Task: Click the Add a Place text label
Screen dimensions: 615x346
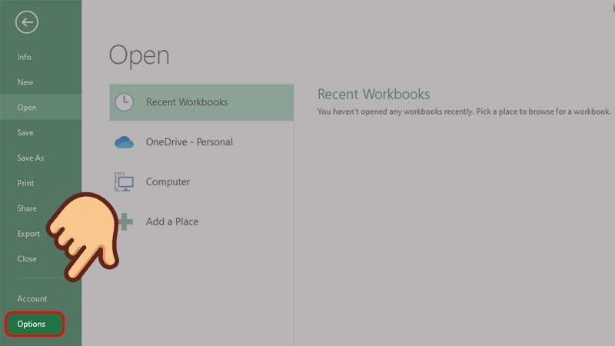Action: [x=172, y=222]
